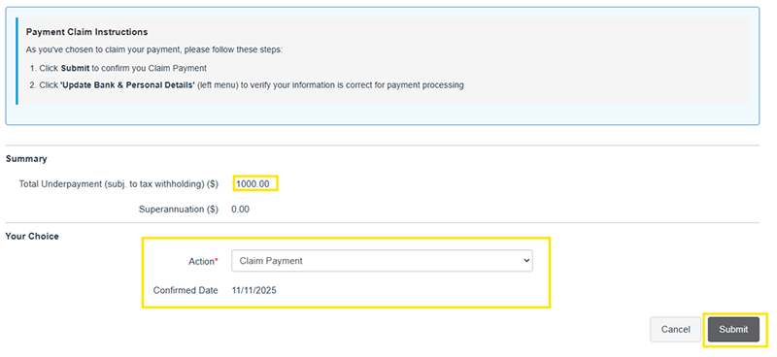The width and height of the screenshot is (777, 357).
Task: Submit the payment claim
Action: click(x=733, y=329)
